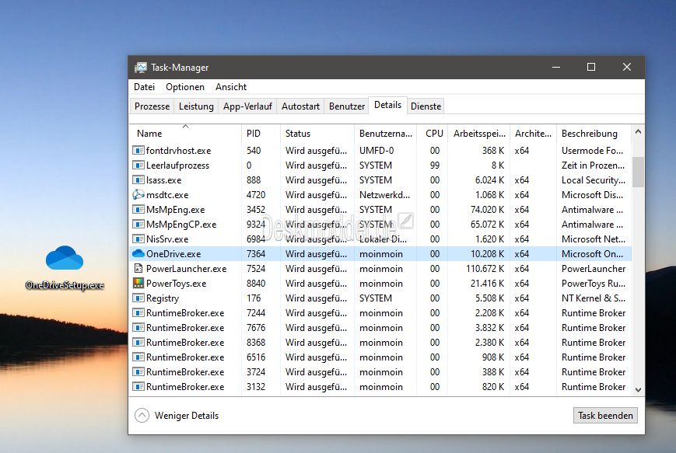Image resolution: width=676 pixels, height=453 pixels.
Task: Click memory value 74.020 K
Action: click(487, 210)
